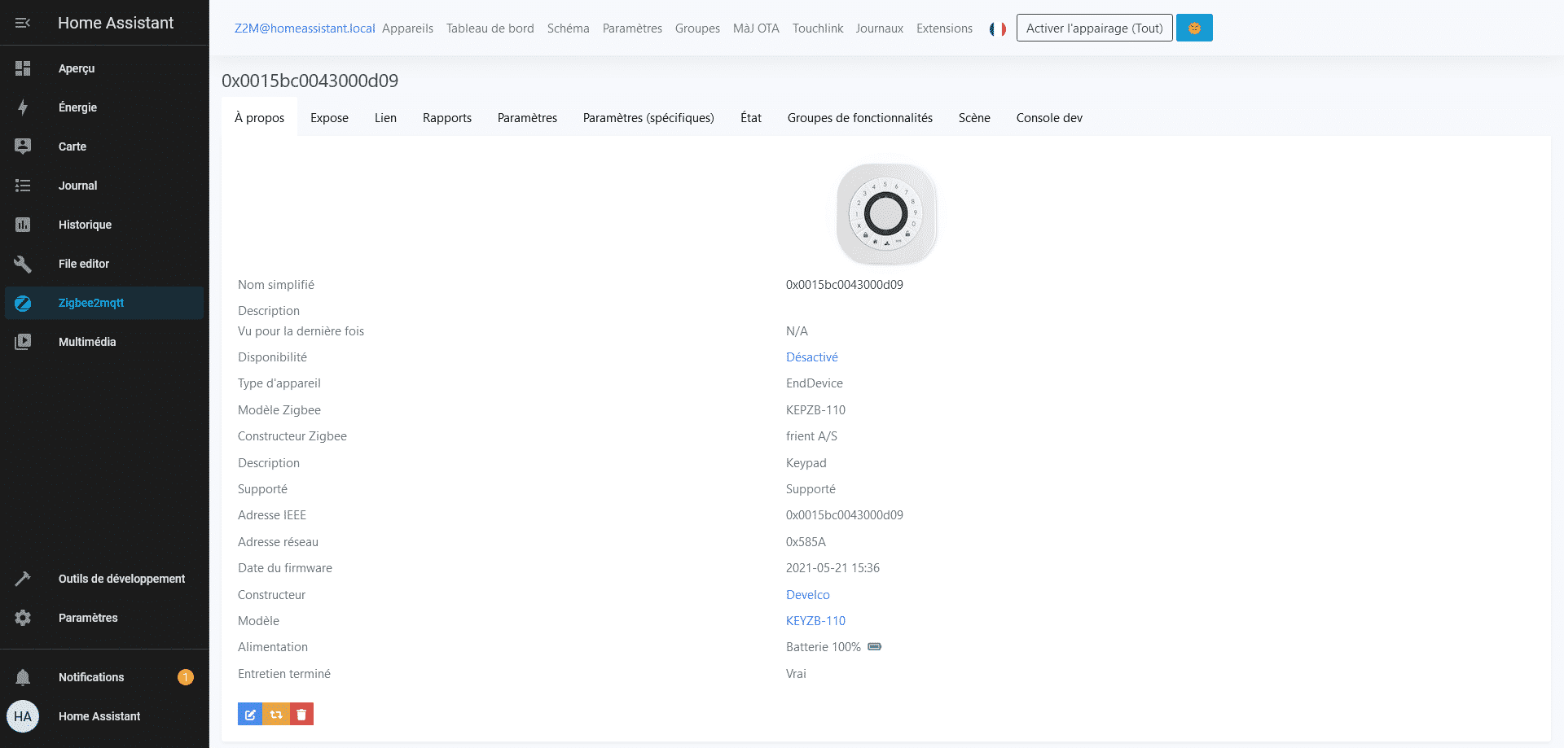Select the Zigbee2mqtt sidebar icon

[23, 303]
